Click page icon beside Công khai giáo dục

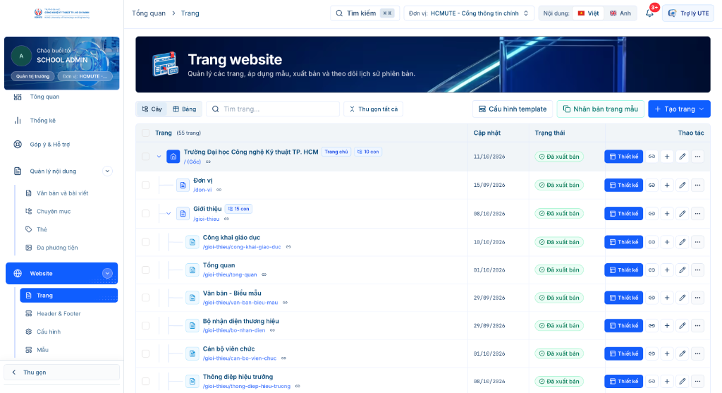click(192, 242)
